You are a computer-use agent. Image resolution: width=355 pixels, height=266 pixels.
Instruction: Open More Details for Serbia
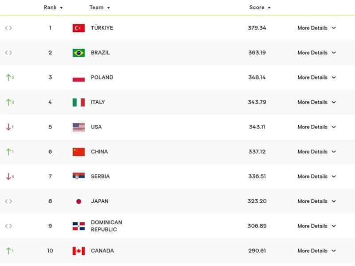[316, 177]
